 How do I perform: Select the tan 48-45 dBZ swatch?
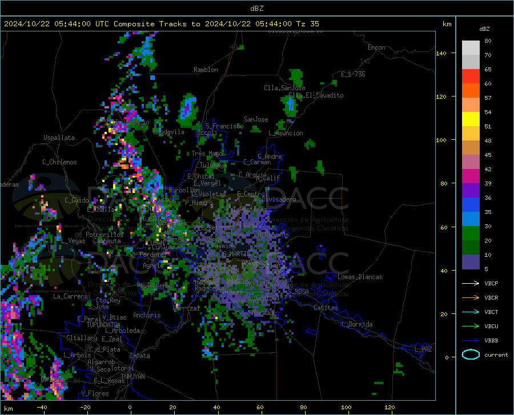pos(471,148)
